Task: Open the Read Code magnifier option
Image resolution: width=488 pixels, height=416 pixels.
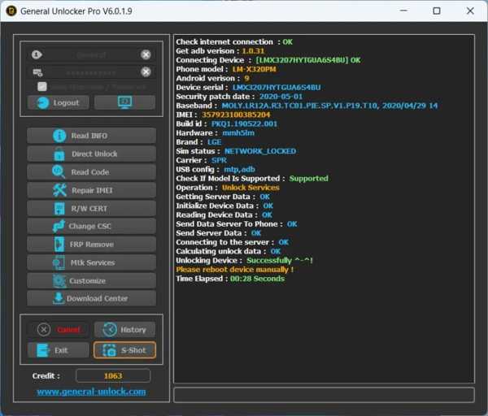Action: [91, 172]
